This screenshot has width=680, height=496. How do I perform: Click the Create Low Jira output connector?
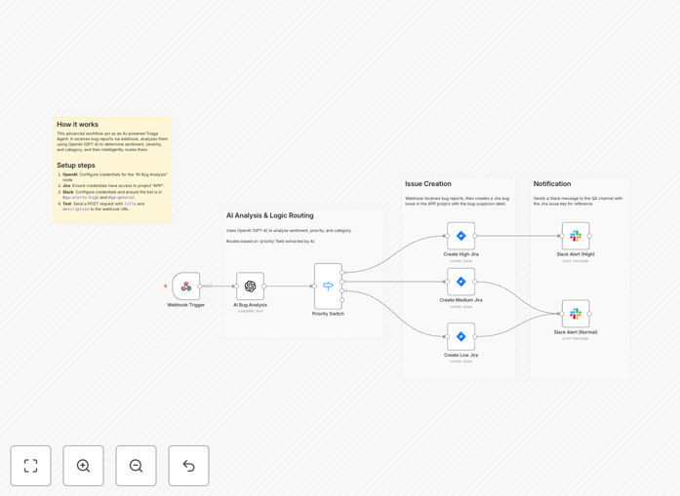475,336
